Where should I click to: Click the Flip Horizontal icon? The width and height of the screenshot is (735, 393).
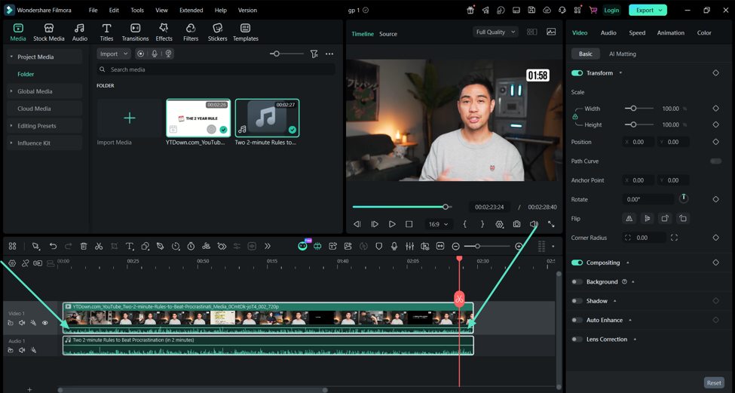pos(629,219)
